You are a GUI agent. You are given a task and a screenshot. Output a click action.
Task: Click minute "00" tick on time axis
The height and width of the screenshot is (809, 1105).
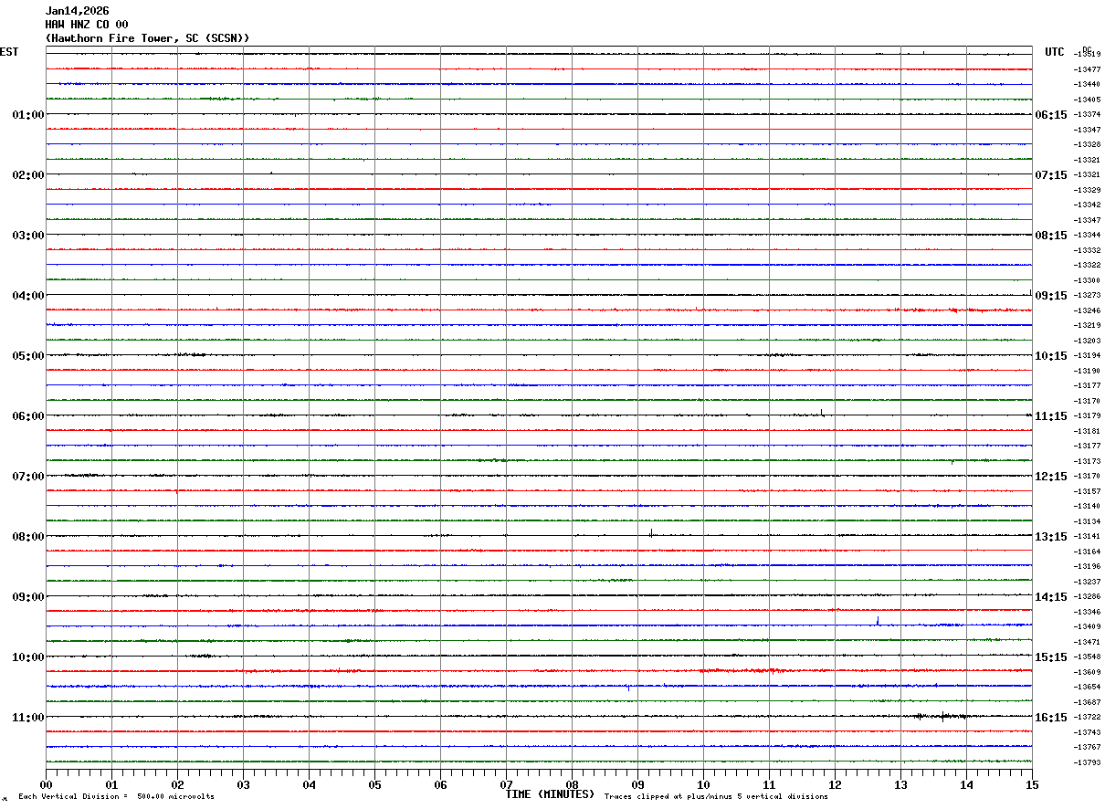[46, 784]
